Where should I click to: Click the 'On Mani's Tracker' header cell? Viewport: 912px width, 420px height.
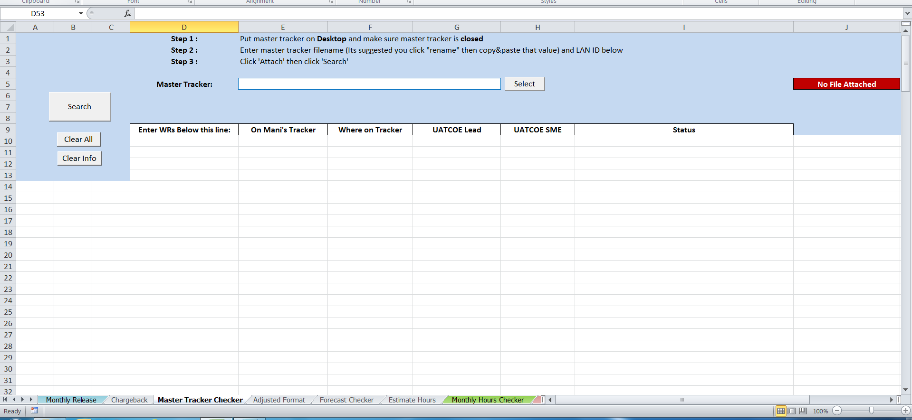point(283,130)
